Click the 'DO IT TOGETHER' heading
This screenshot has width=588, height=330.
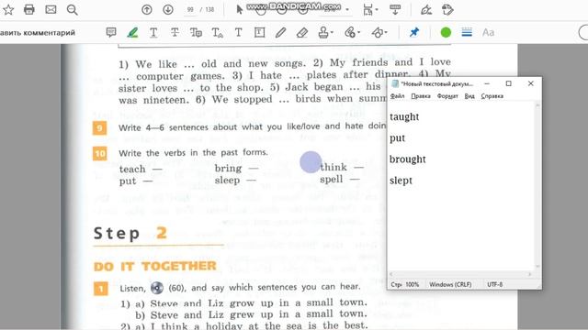[x=155, y=267]
